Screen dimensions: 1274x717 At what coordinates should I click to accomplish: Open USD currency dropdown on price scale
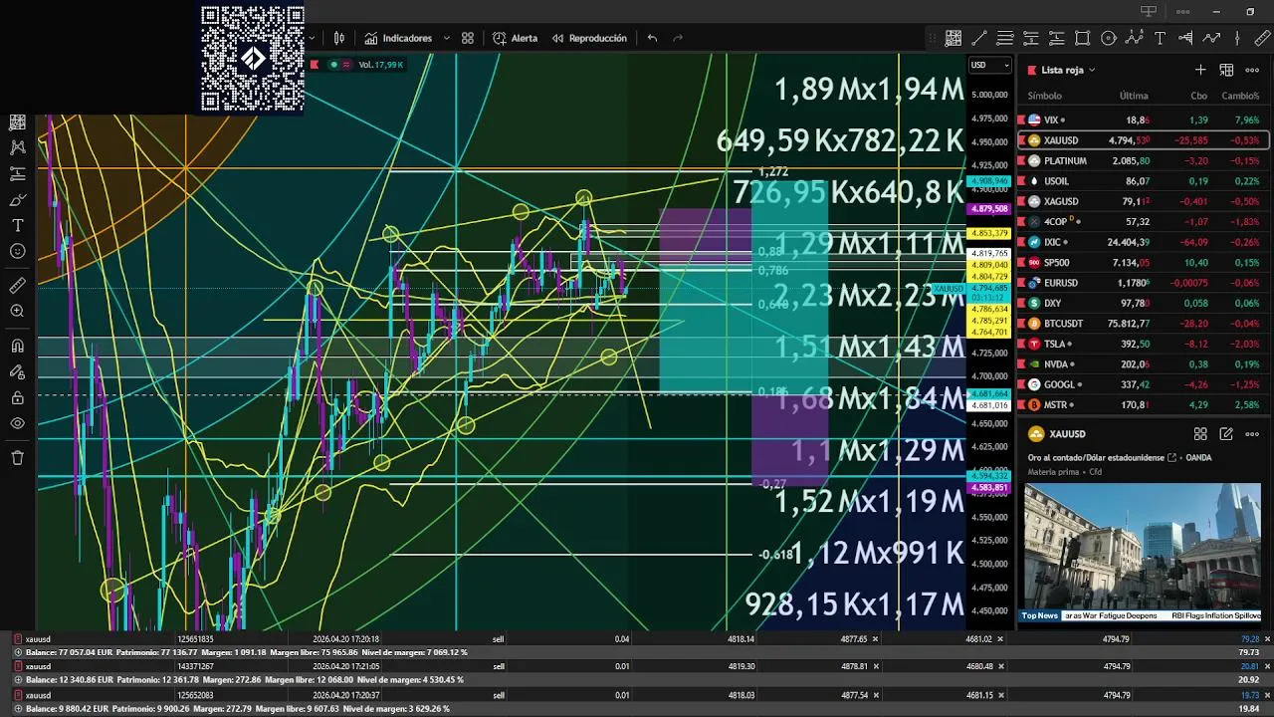990,66
